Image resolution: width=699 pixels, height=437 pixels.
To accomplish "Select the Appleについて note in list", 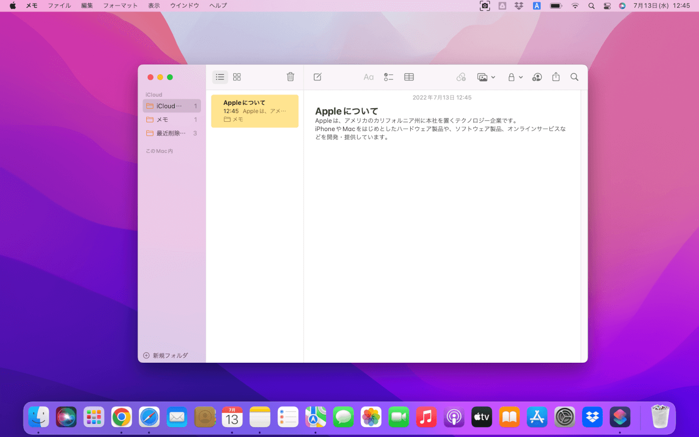I will point(255,111).
